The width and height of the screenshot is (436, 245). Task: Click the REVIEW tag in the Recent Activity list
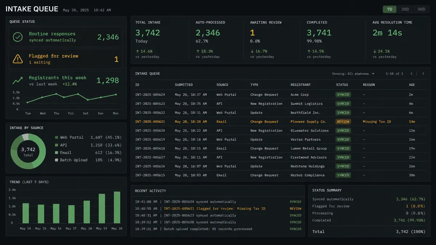[295, 209]
